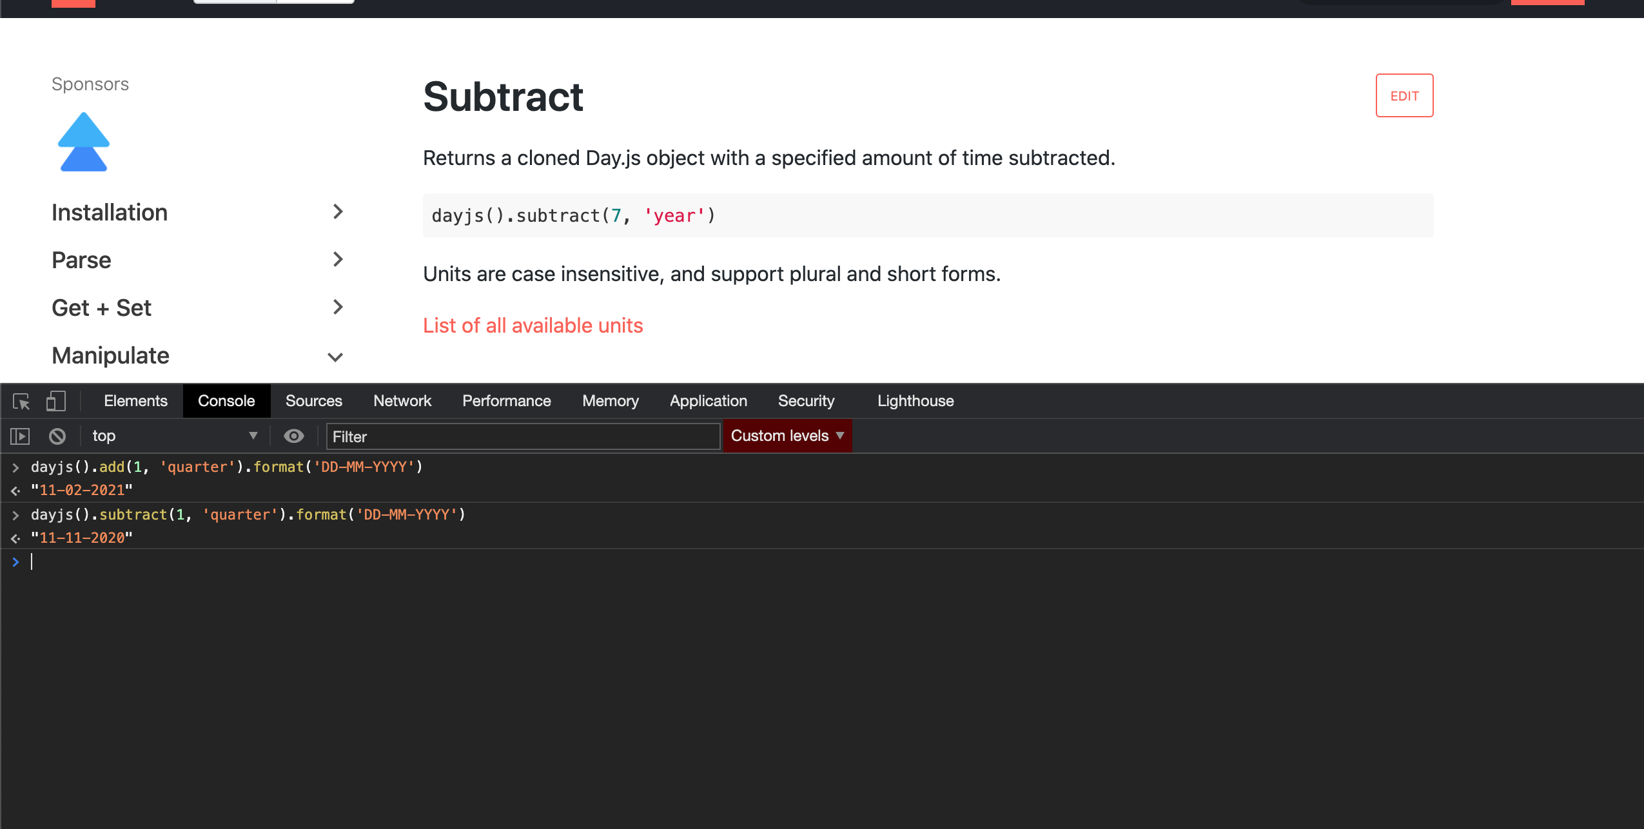Click the red site logo in the navbar

pos(73,3)
